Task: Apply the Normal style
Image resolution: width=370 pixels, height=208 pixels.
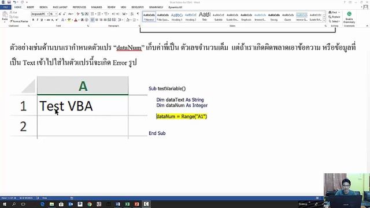Action: [x=149, y=17]
